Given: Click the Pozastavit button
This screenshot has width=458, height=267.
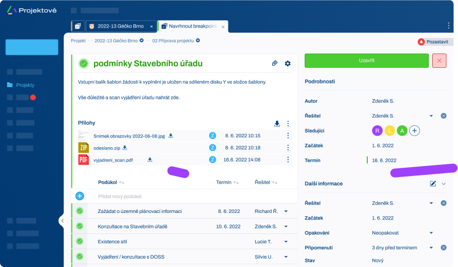Looking at the screenshot, I should 433,41.
